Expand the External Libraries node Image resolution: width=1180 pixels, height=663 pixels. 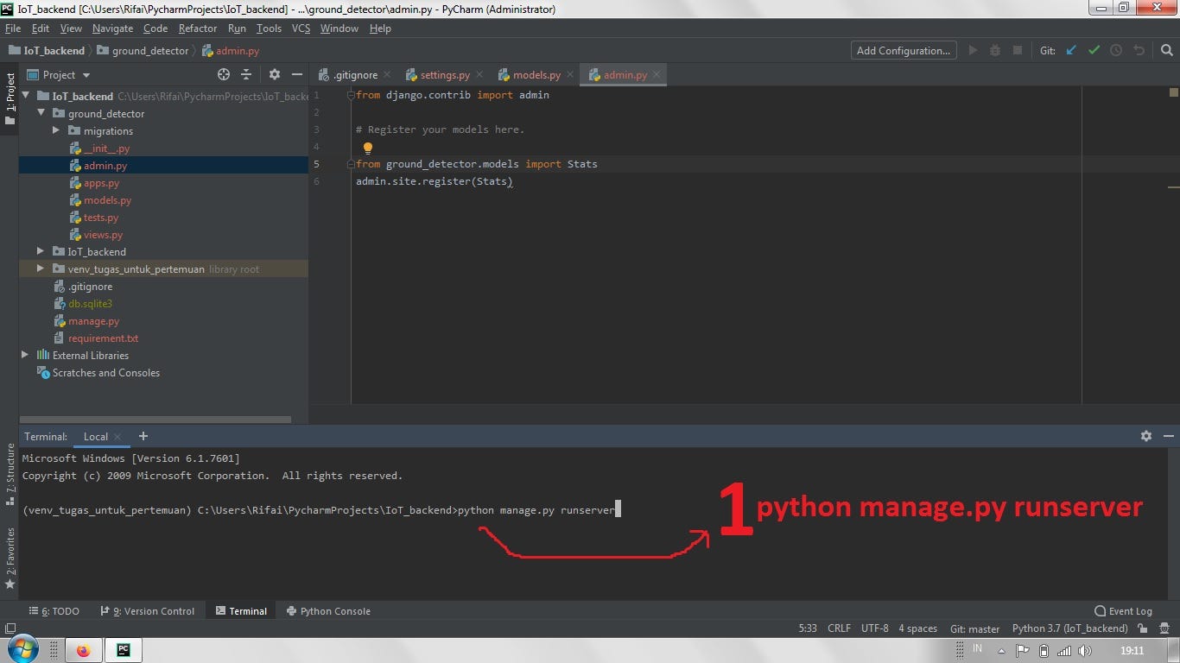tap(25, 355)
